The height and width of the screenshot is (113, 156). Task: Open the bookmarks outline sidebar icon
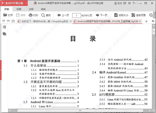[4, 27]
